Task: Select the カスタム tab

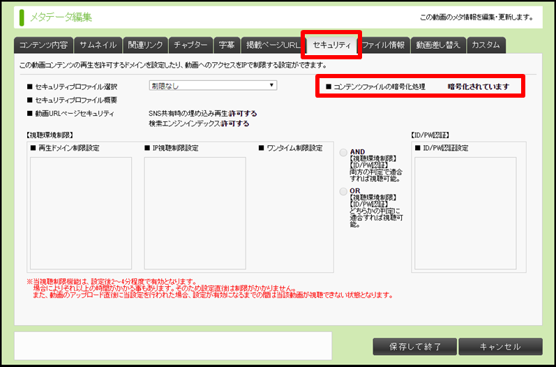Action: [486, 45]
